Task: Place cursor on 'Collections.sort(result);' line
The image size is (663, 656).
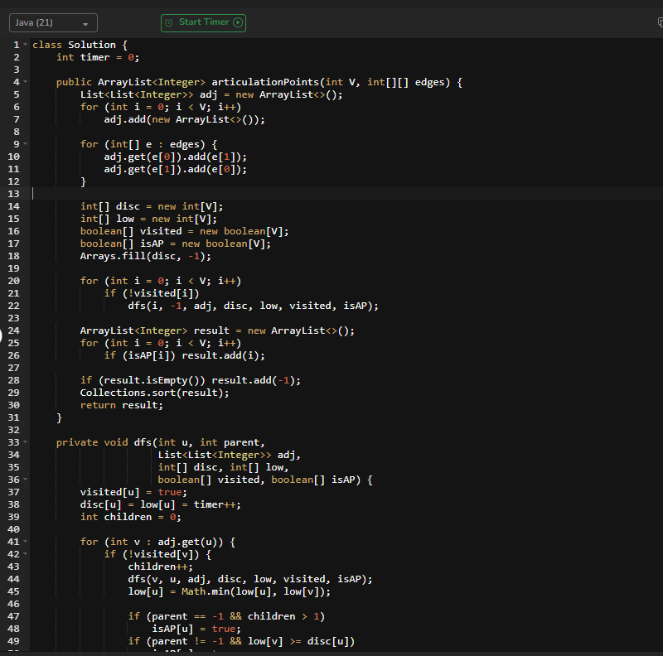Action: click(154, 393)
